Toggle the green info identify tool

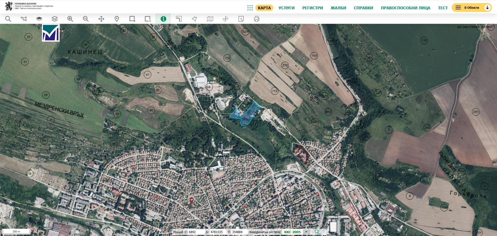coord(163,19)
